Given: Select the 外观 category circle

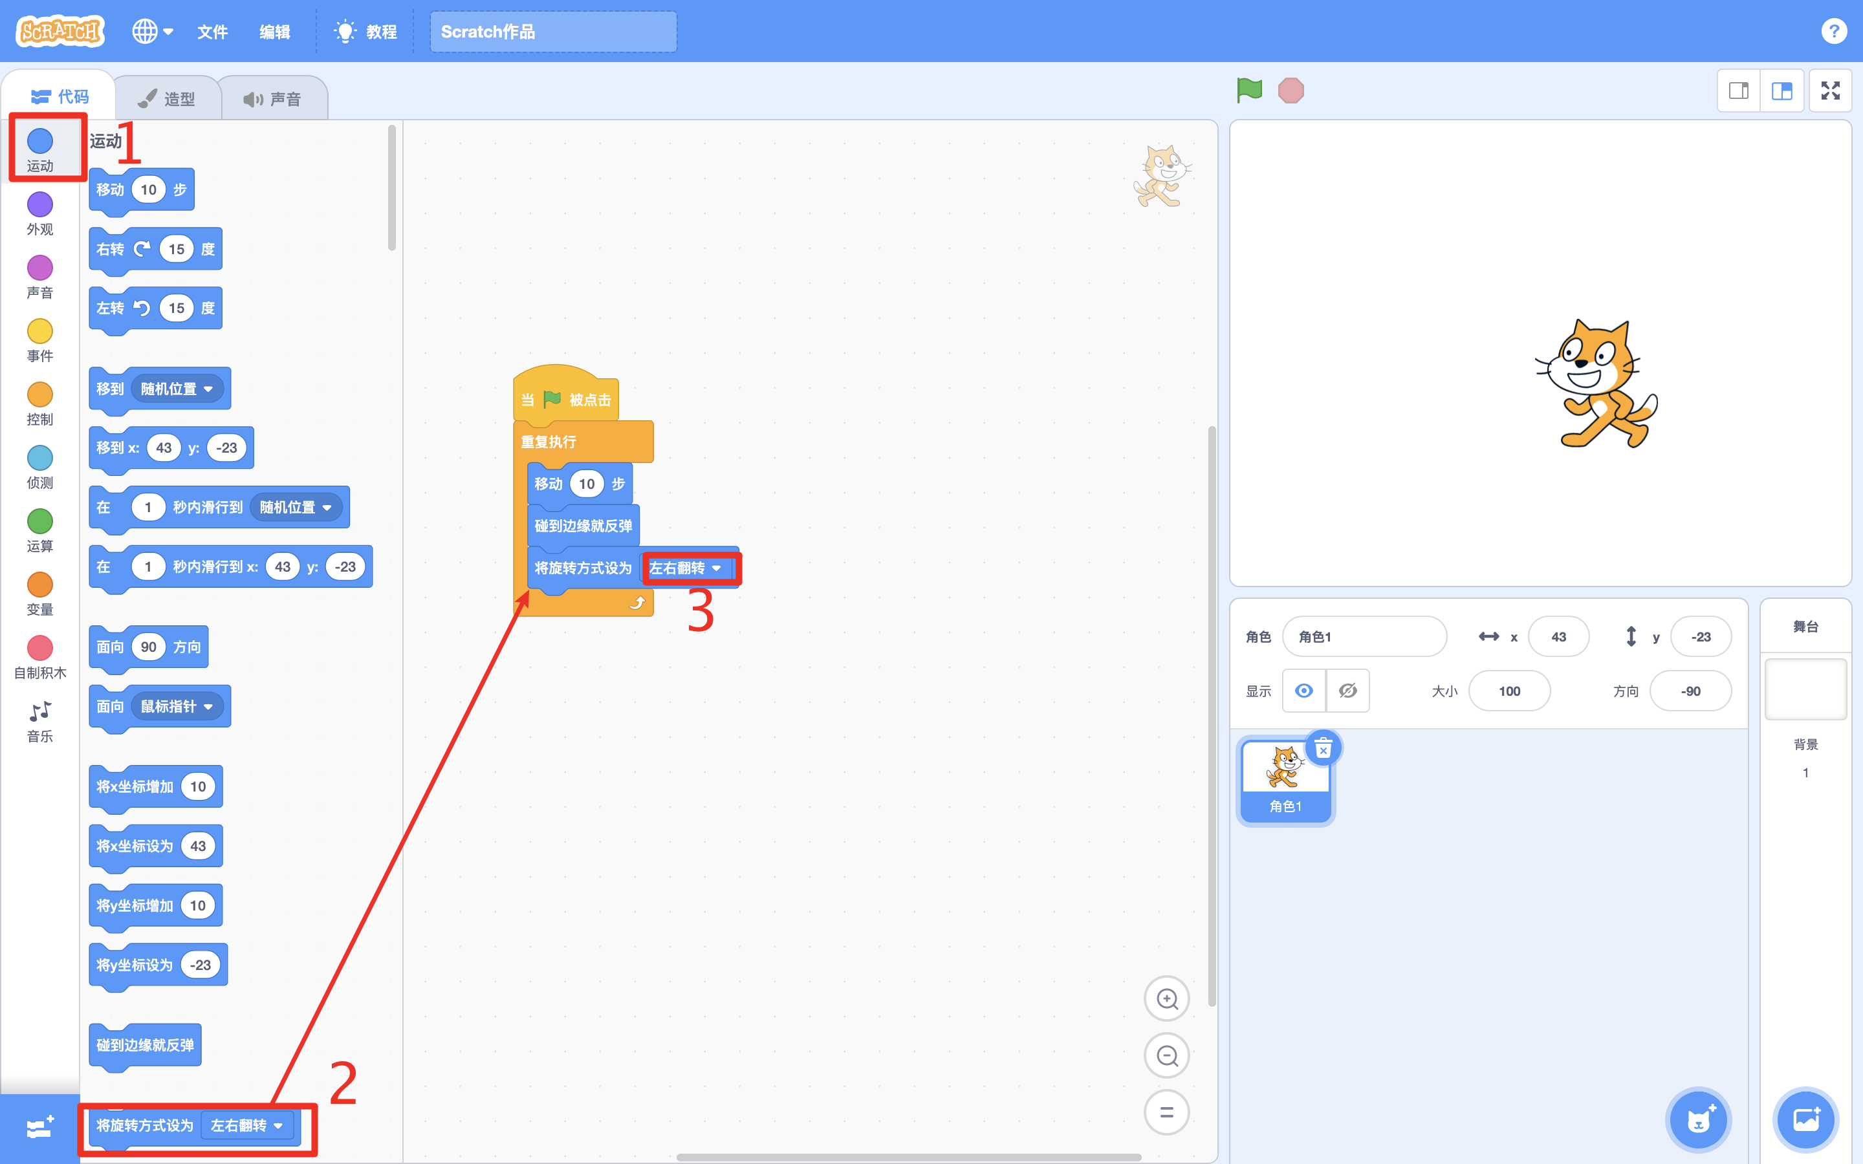Looking at the screenshot, I should tap(40, 204).
